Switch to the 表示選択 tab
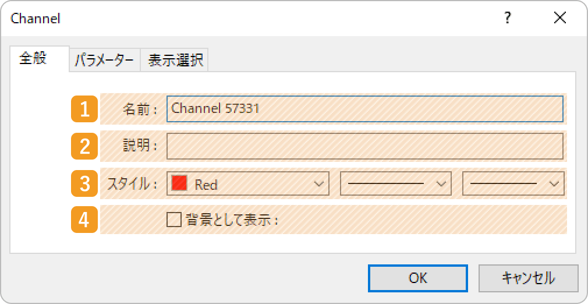The image size is (588, 304). pos(175,60)
